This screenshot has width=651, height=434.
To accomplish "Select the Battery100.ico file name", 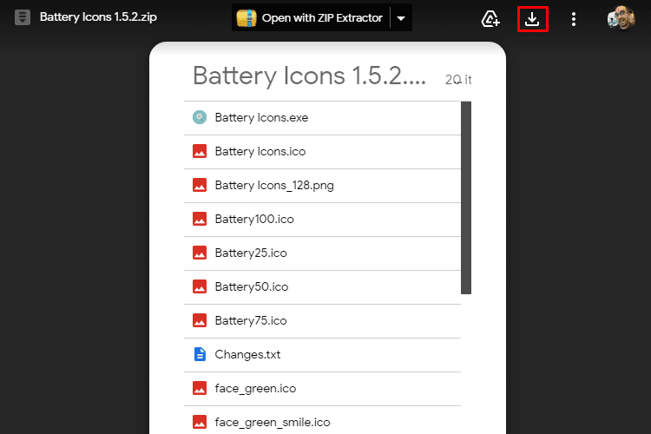I will click(254, 219).
